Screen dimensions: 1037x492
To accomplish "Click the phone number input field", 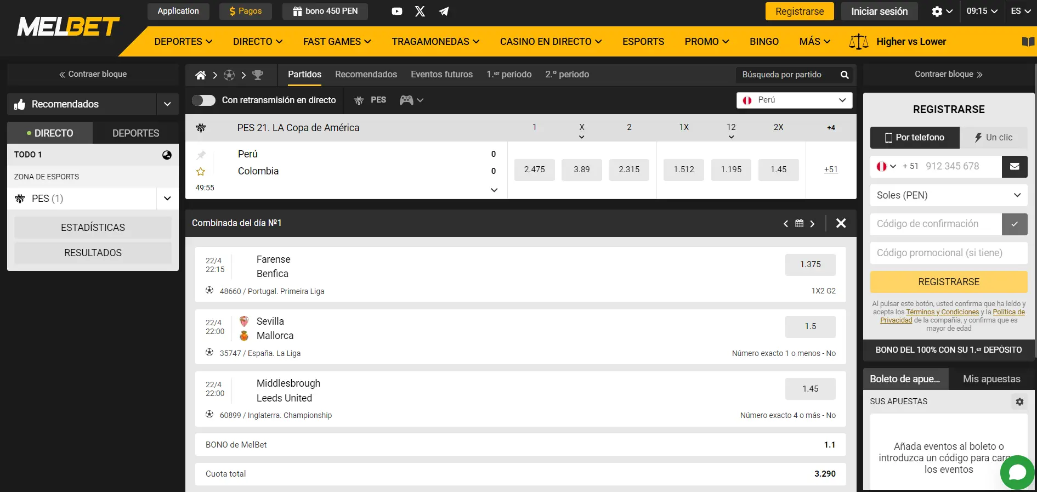I will tap(961, 166).
